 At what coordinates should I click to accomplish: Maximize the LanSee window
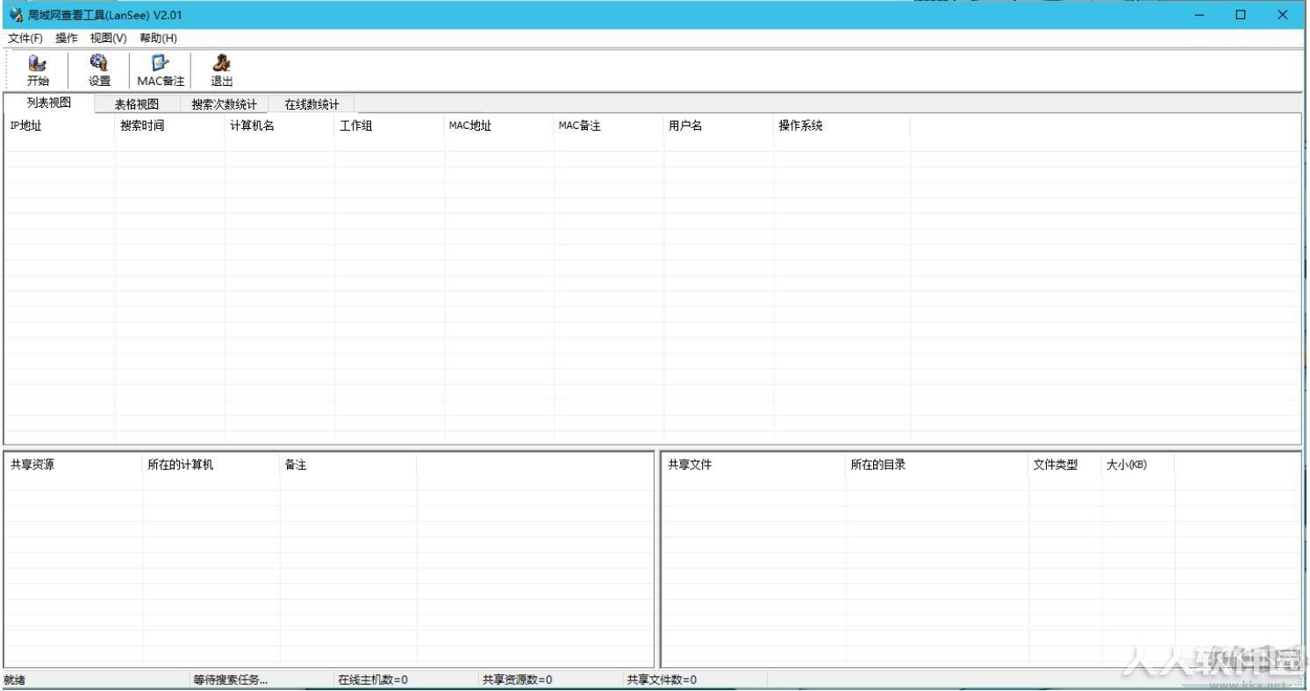(x=1241, y=15)
